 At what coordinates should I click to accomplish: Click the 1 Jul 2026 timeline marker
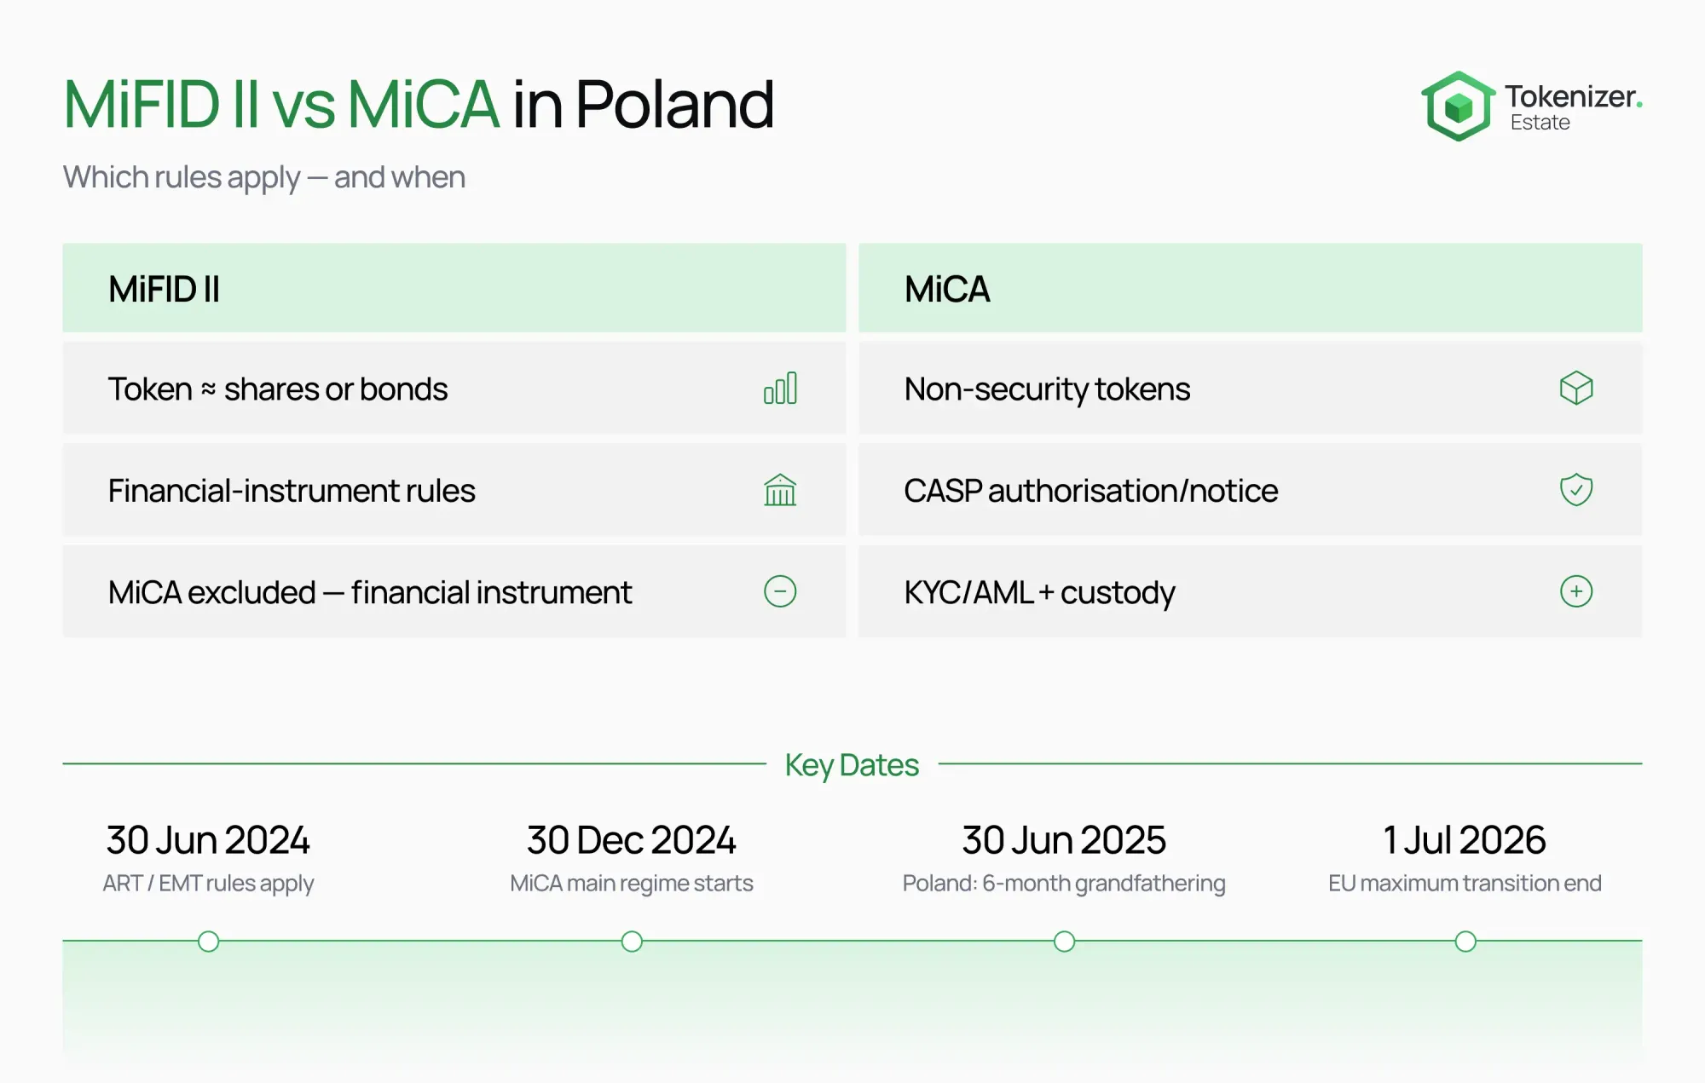(x=1465, y=942)
